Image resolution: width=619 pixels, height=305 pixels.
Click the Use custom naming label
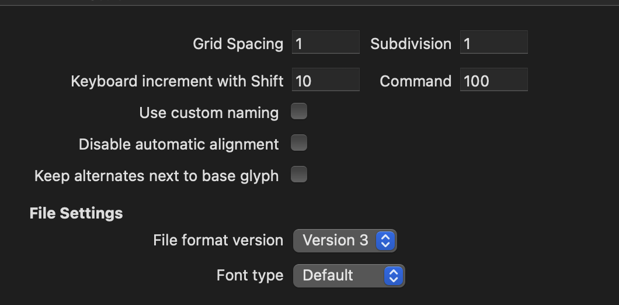[x=208, y=113]
